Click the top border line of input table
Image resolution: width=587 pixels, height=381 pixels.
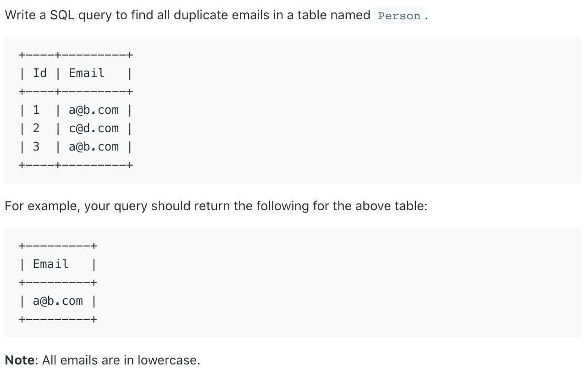[x=76, y=55]
